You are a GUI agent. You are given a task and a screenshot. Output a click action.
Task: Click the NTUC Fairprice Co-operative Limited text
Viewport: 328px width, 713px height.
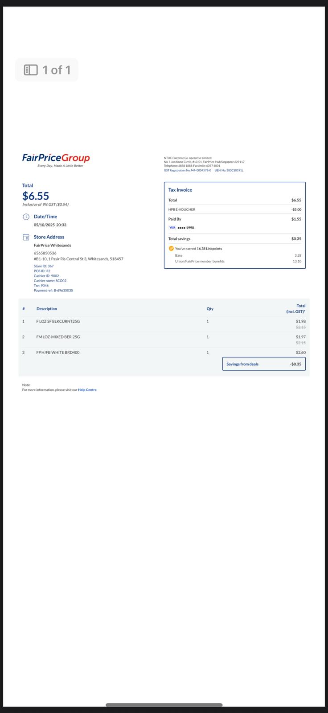(188, 158)
